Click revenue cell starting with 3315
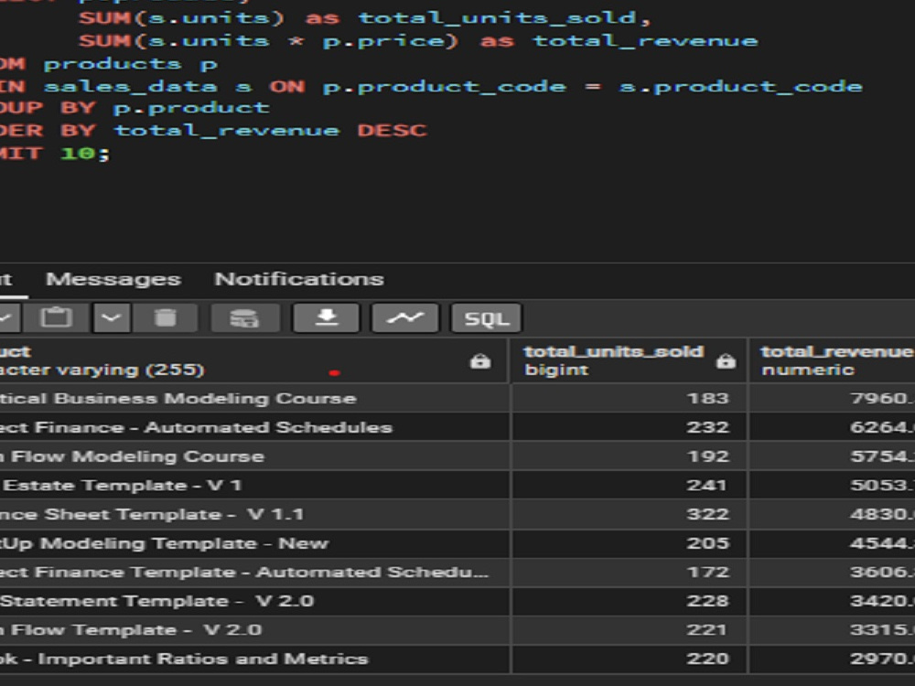Image resolution: width=915 pixels, height=686 pixels. pyautogui.click(x=833, y=630)
